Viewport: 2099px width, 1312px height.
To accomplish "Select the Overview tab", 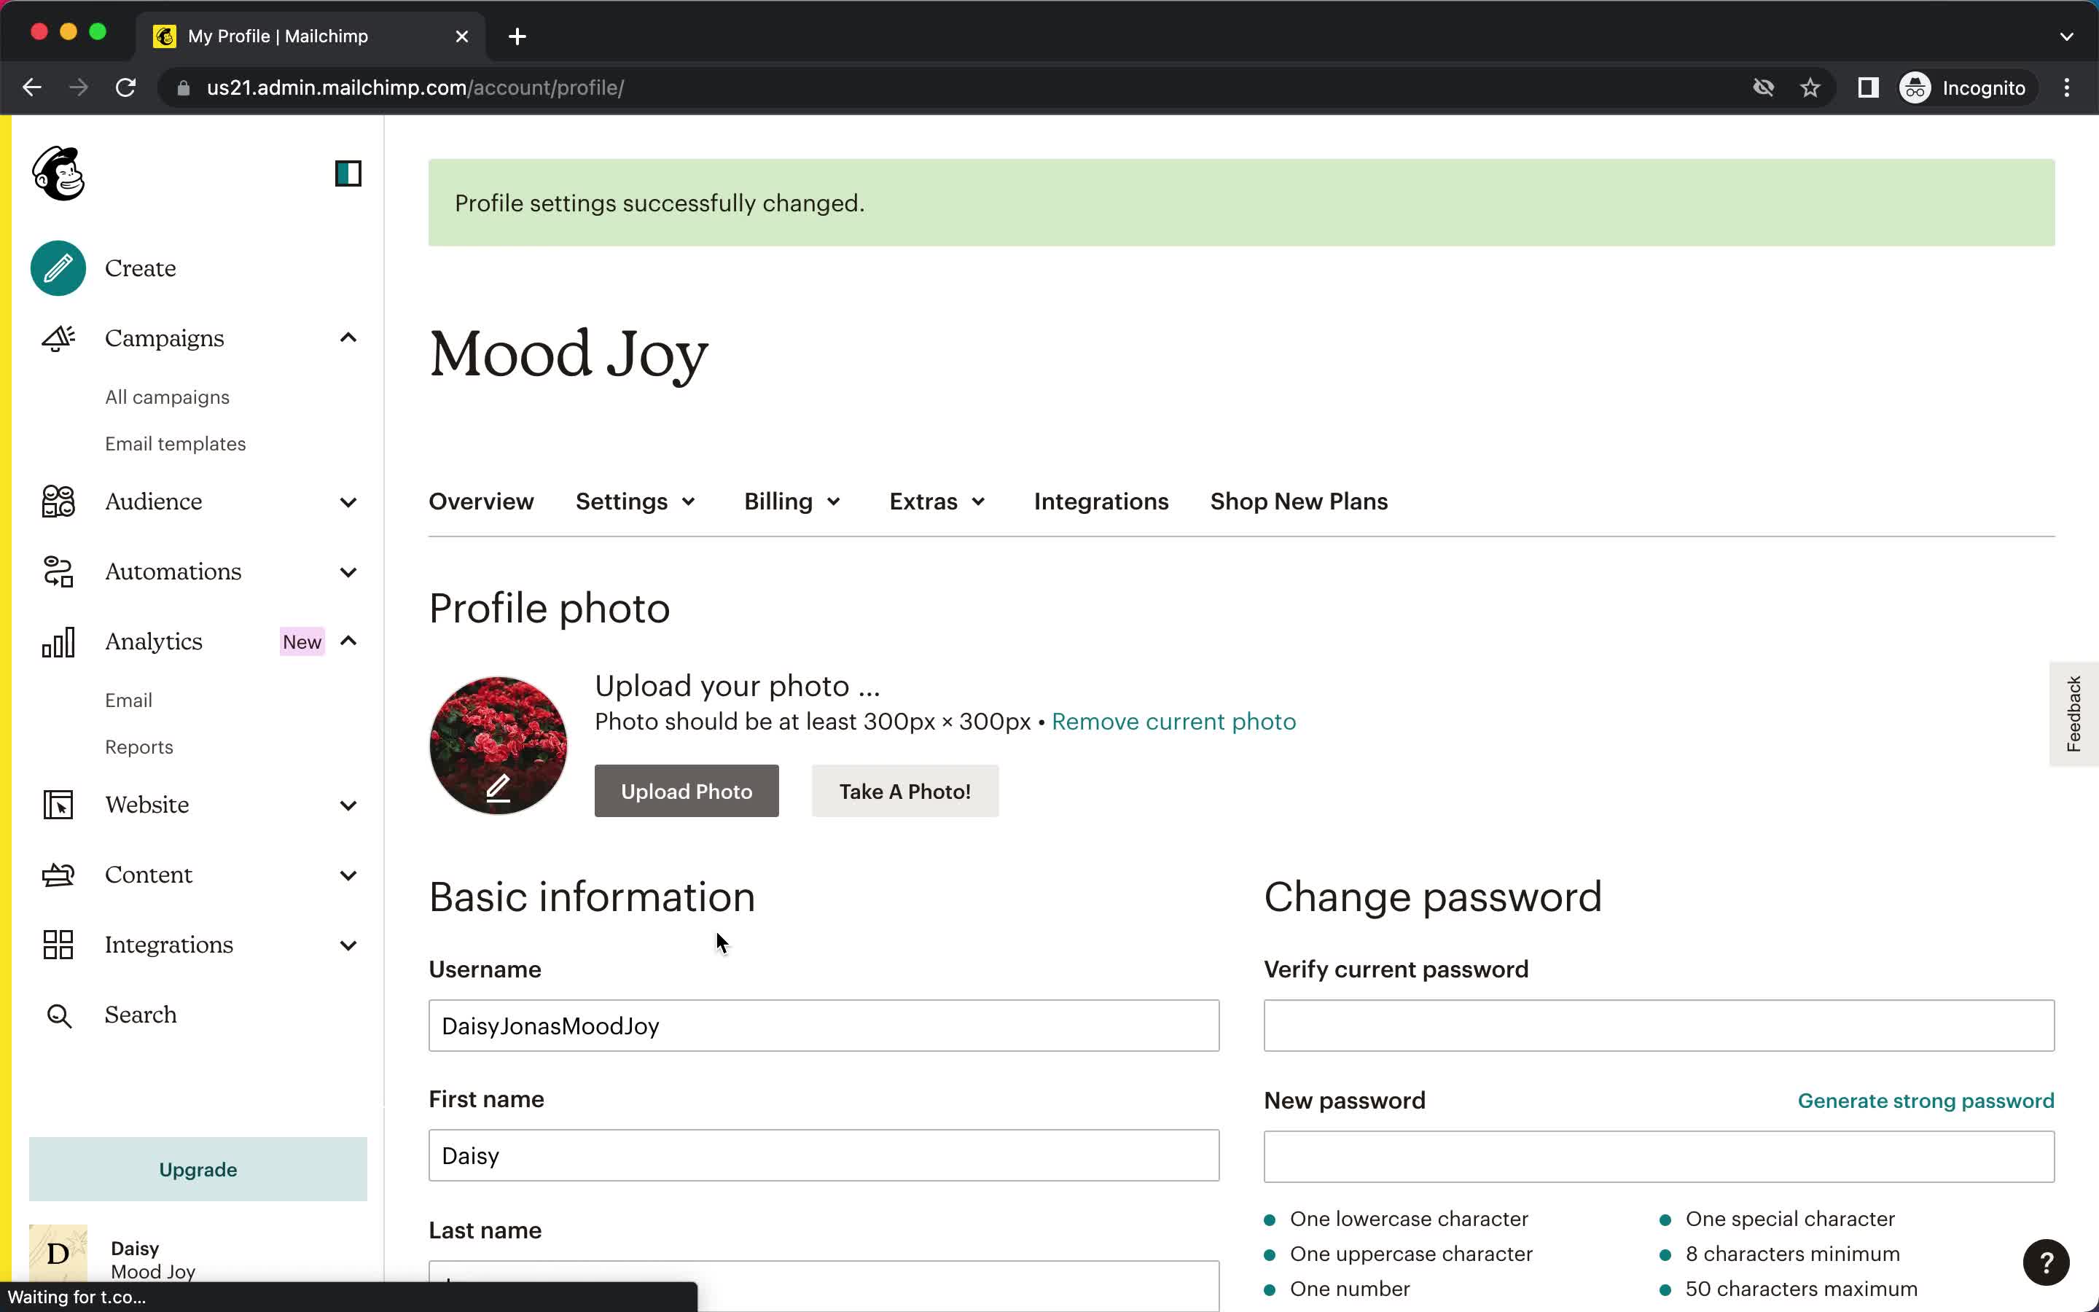I will [x=482, y=501].
